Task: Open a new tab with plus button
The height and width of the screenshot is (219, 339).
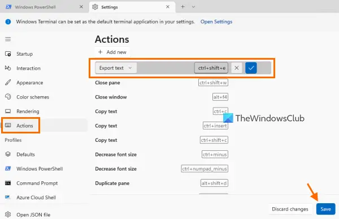Action: (183, 7)
